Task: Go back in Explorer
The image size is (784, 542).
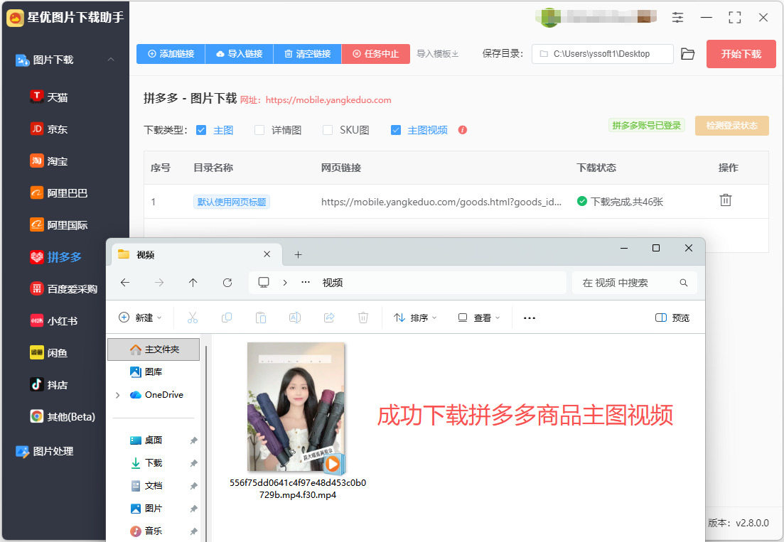Action: pyautogui.click(x=125, y=283)
